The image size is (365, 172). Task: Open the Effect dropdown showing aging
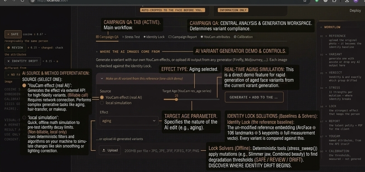(129, 121)
